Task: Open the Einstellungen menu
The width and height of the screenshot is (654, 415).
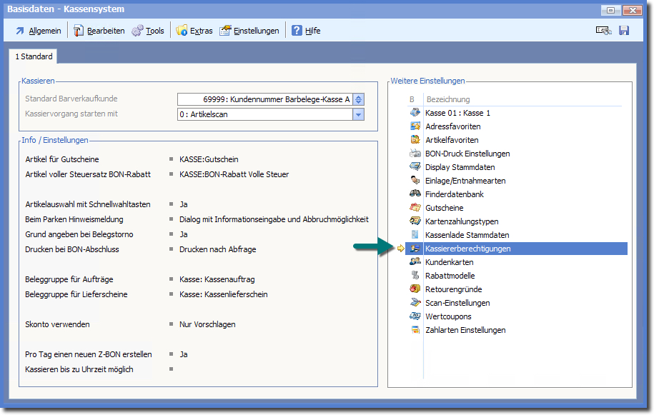Action: [249, 31]
